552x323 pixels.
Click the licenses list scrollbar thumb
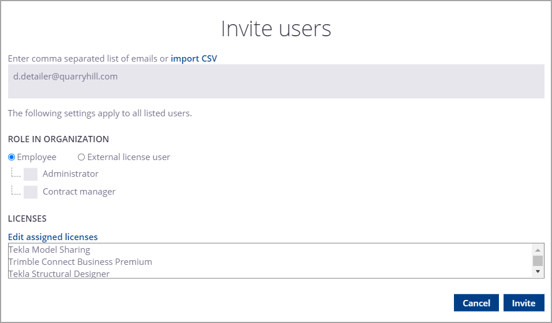[538, 260]
